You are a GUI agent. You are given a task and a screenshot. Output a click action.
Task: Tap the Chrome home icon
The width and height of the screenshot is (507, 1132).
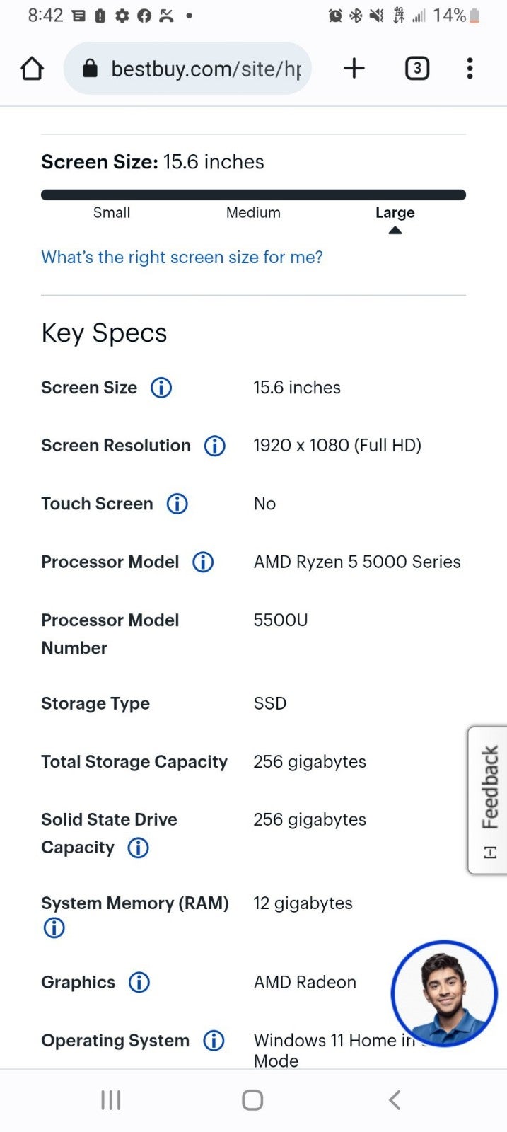32,69
